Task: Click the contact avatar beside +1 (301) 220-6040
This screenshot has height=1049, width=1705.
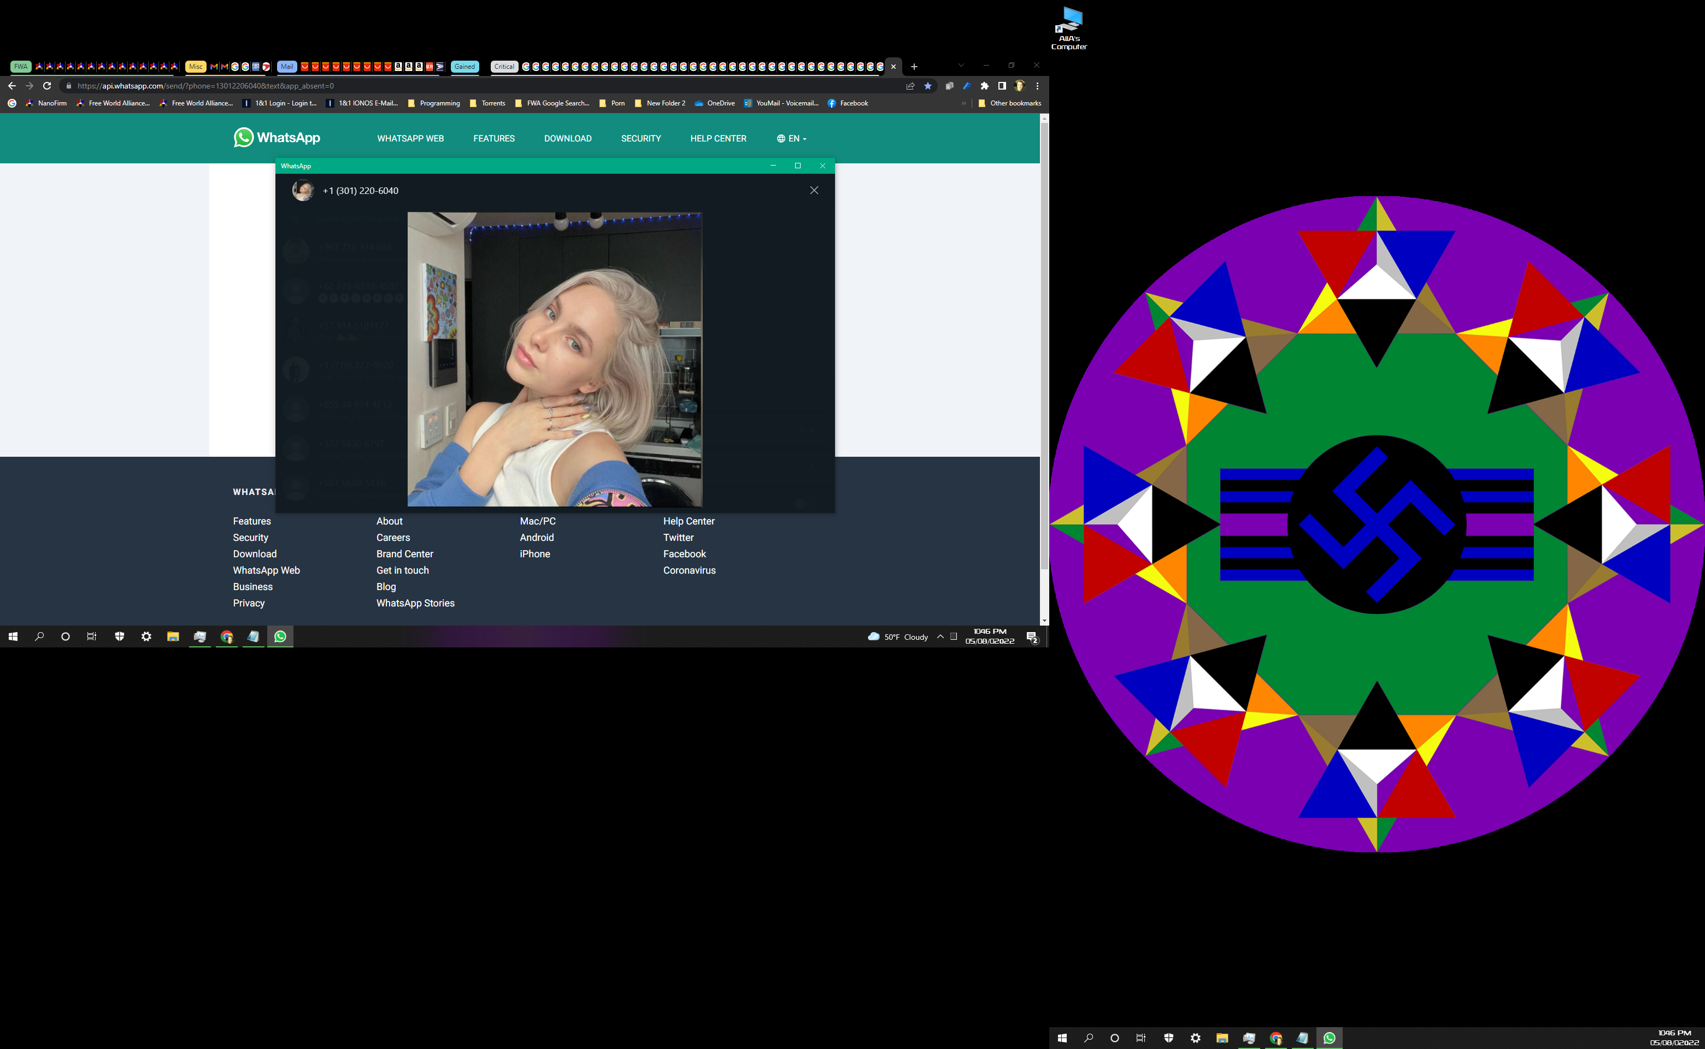Action: (x=303, y=190)
